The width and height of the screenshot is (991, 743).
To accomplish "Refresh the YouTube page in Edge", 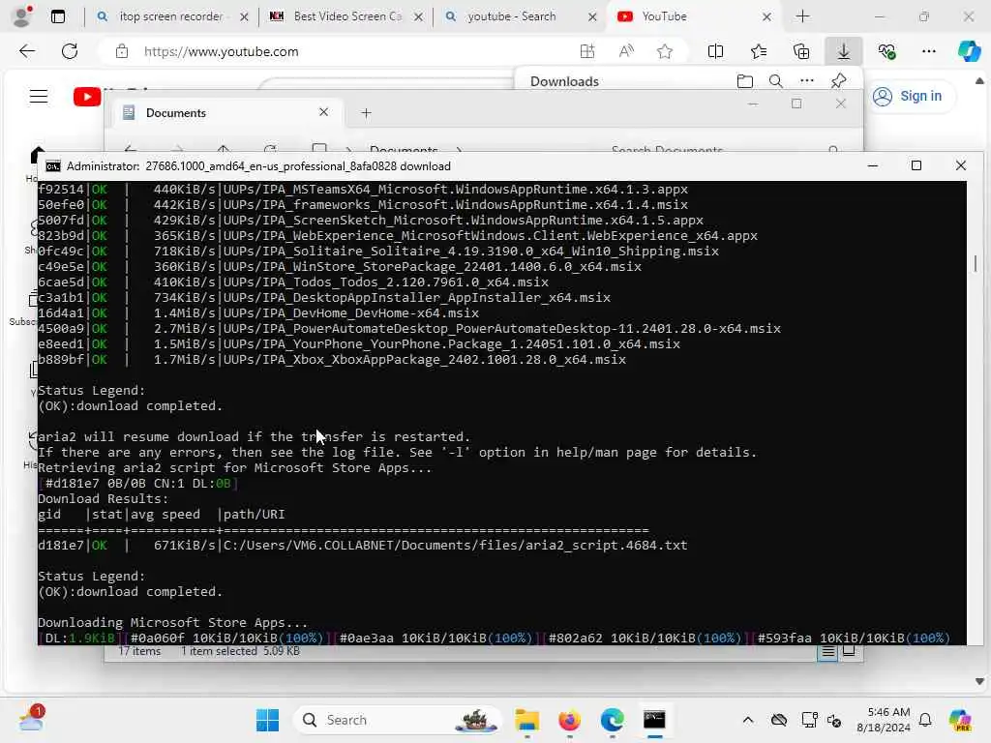I will (70, 51).
